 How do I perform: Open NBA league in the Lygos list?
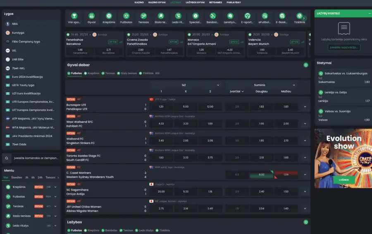pyautogui.click(x=15, y=24)
